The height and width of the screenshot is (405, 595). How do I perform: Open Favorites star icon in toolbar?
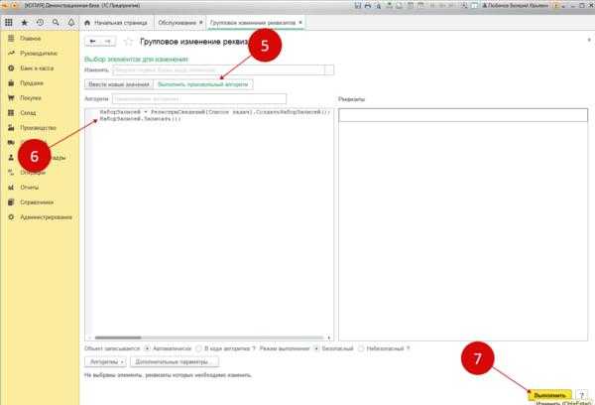click(x=24, y=23)
